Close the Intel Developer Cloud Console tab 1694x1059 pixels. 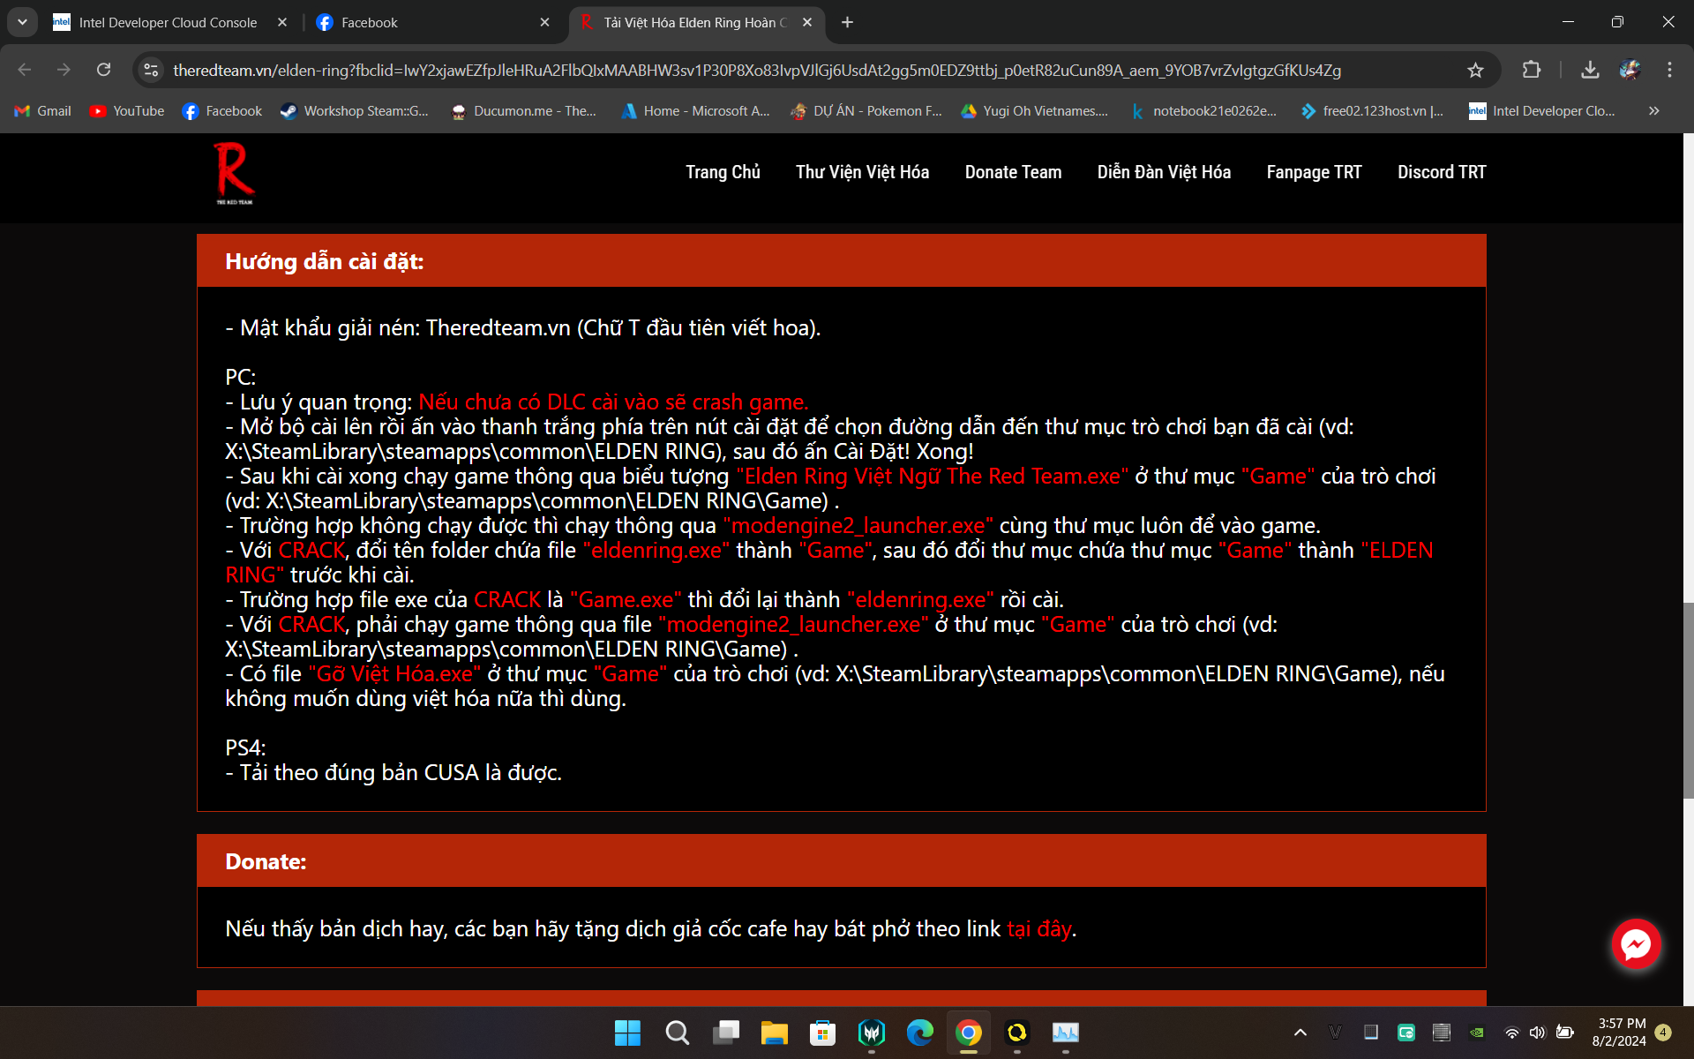coord(282,22)
